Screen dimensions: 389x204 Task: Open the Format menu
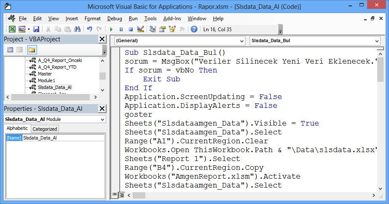(93, 19)
